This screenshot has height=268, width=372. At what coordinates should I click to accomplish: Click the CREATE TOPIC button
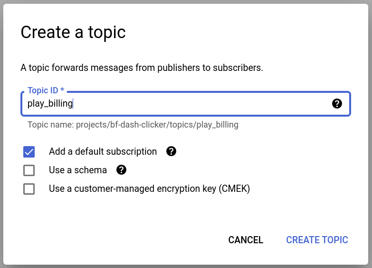pos(317,240)
